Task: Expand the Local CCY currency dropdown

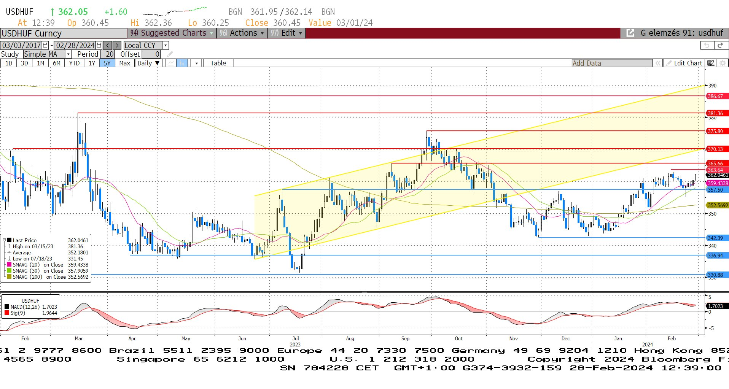Action: pyautogui.click(x=166, y=45)
